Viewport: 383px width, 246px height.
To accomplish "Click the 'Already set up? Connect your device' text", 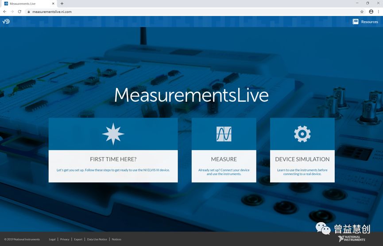I will [224, 172].
